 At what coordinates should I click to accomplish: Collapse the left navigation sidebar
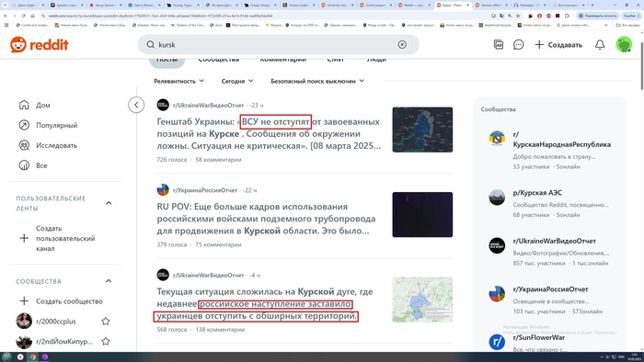point(136,105)
